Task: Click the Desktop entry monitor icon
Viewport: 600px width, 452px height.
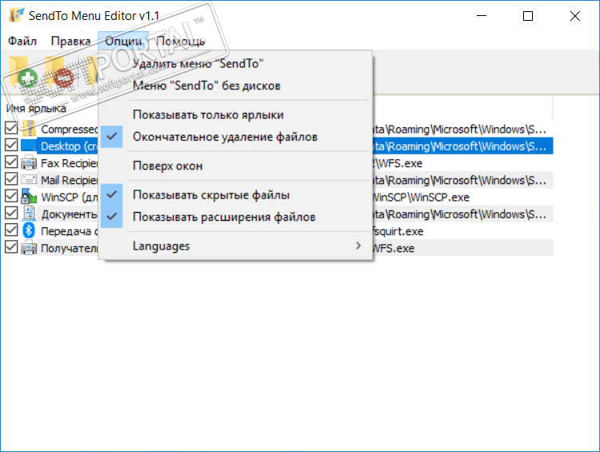Action: [29, 146]
